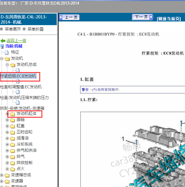The height and width of the screenshot is (187, 185).
Task: Click the 缸盖 folder icon
Action: (13, 126)
